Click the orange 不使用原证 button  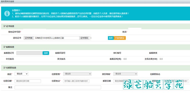[x=120, y=38]
